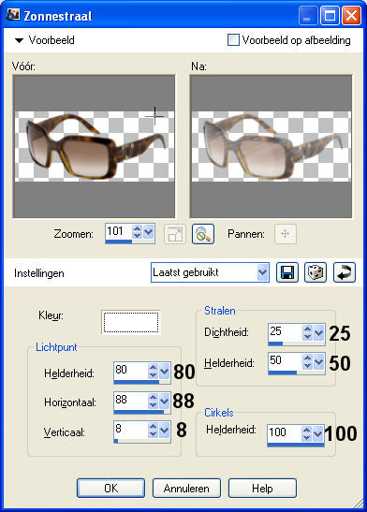Click the Zoomen value field
367x512 pixels.
119,231
